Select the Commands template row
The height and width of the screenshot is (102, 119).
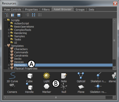tap(21, 52)
